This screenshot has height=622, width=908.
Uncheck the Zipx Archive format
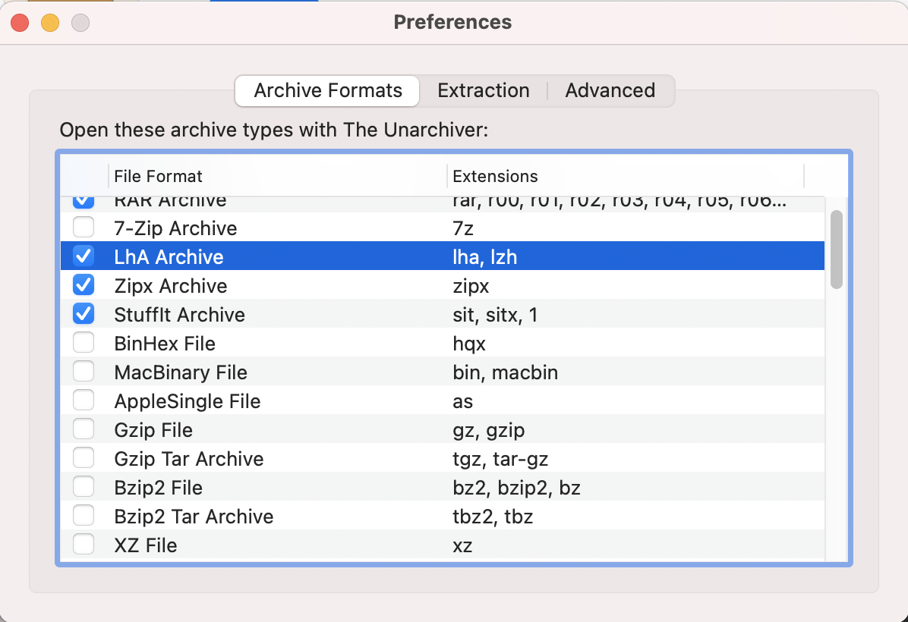click(84, 284)
